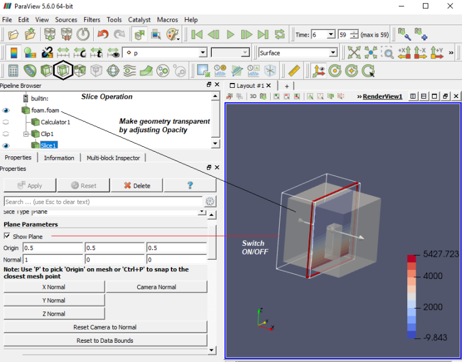Play the animation
Screen dimensions: 462x362
coord(230,34)
